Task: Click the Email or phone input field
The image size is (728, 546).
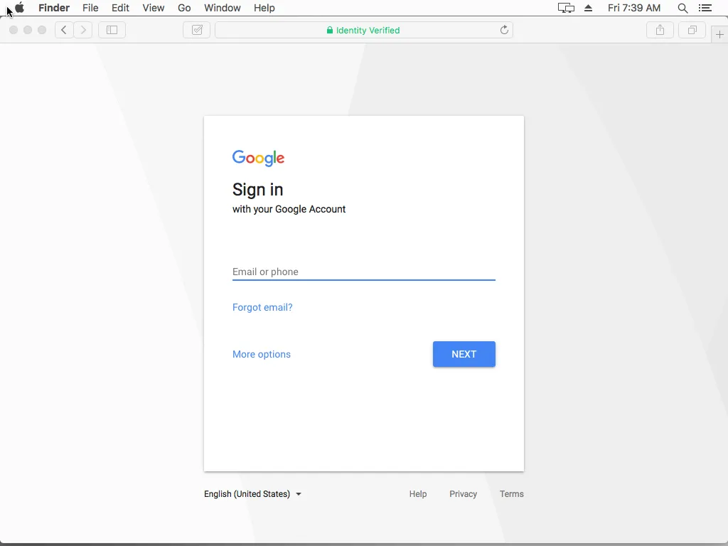Action: (x=363, y=272)
